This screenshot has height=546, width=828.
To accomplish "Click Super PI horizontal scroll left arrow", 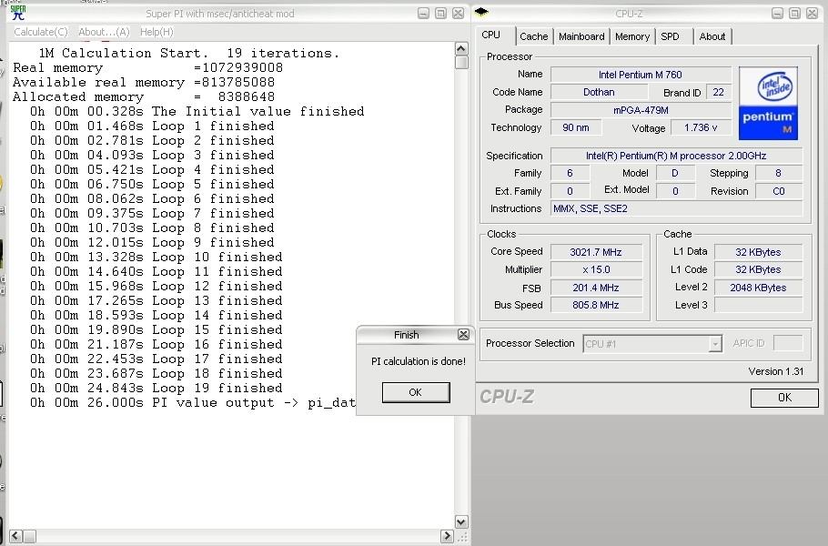I will tap(15, 535).
